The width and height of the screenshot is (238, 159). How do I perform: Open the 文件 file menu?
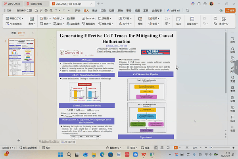8,10
